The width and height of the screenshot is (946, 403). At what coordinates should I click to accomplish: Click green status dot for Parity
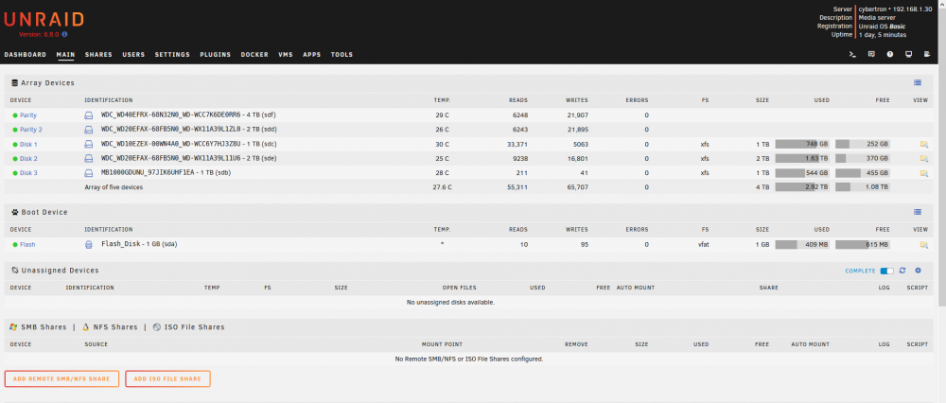coord(15,115)
